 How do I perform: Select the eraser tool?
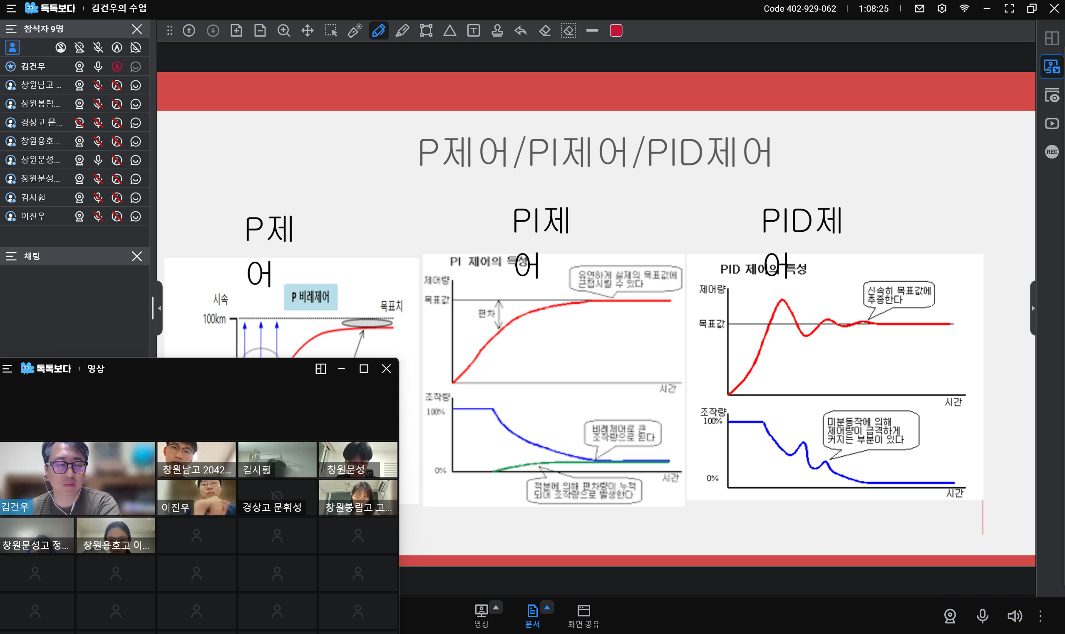pos(544,31)
